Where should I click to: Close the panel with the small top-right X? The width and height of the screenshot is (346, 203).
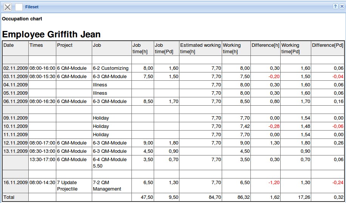tap(341, 6)
